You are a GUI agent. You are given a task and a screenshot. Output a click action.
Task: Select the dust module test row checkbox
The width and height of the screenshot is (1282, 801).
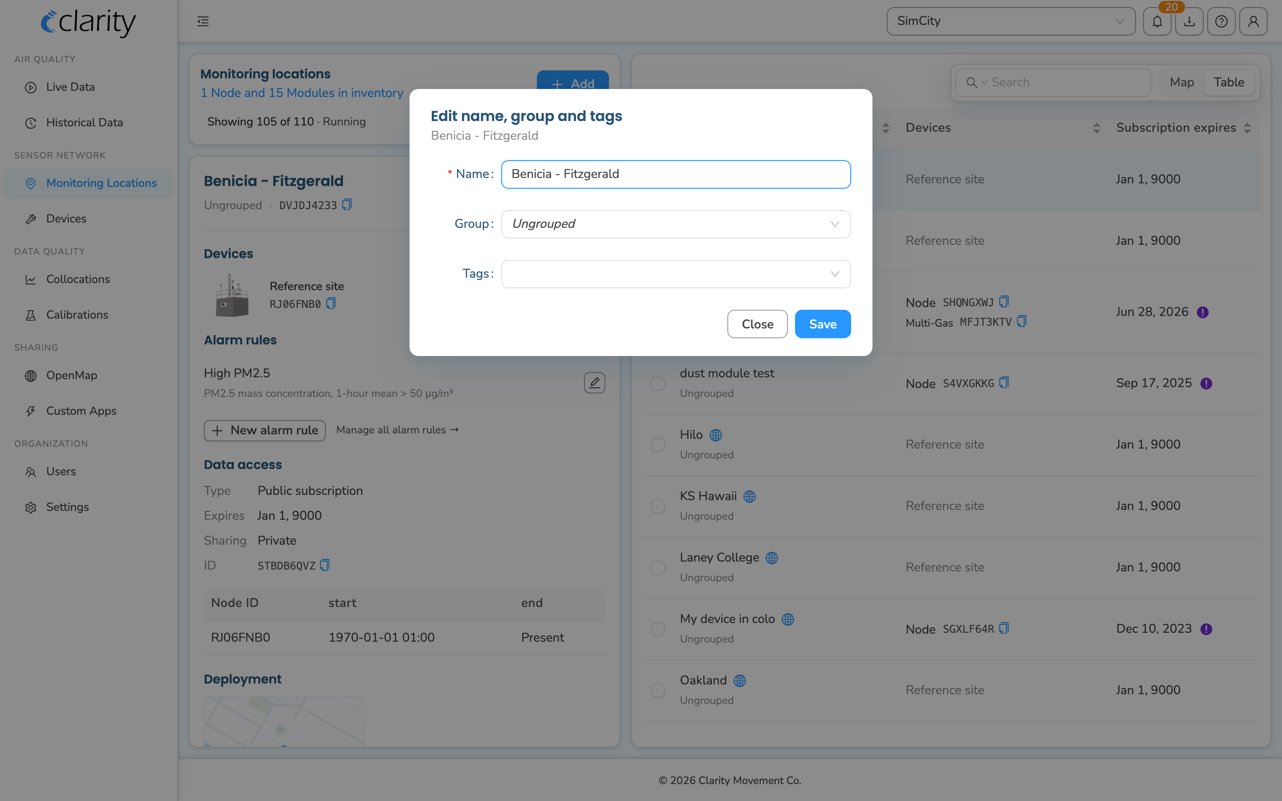[x=658, y=383]
